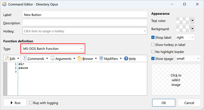Click the Cancel button
Viewport: 204px width, 110px height.
pos(189,103)
